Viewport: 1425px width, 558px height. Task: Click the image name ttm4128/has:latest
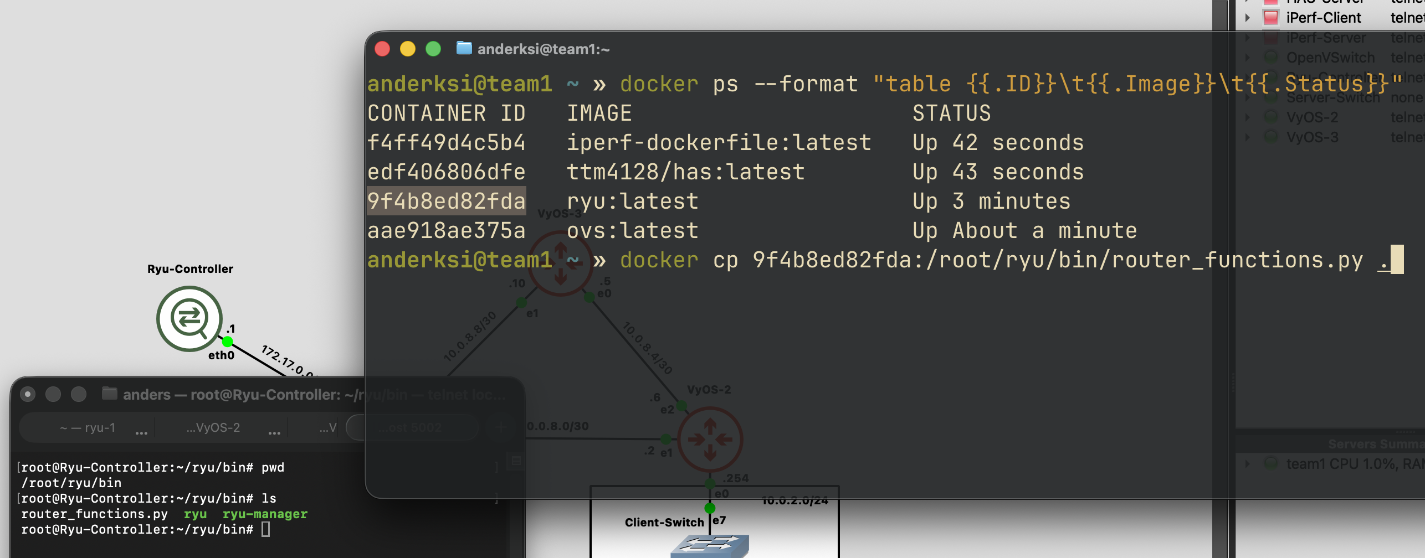[685, 172]
